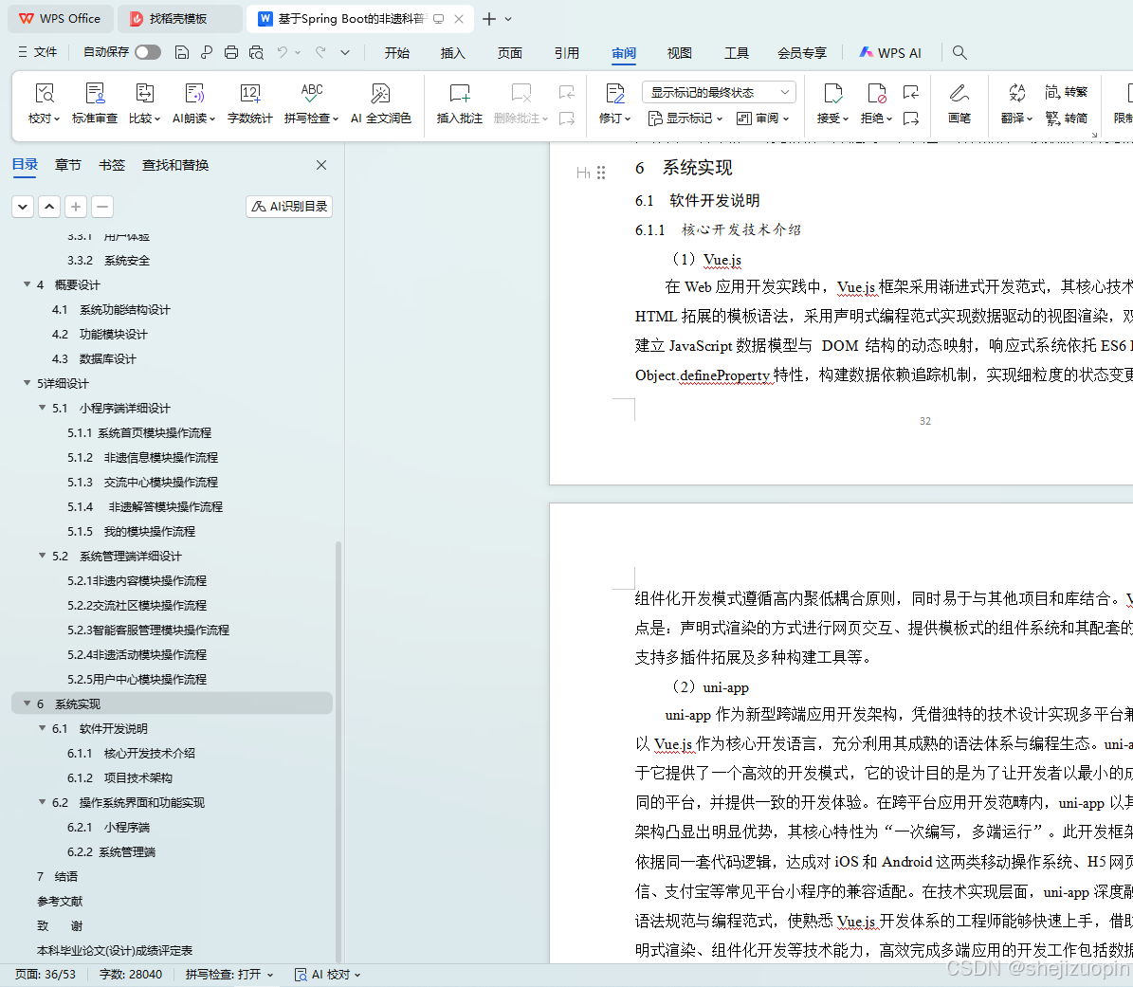This screenshot has height=987, width=1133.
Task: Collapse 6.2 操作系统界面和功能实现 node
Action: tap(42, 802)
